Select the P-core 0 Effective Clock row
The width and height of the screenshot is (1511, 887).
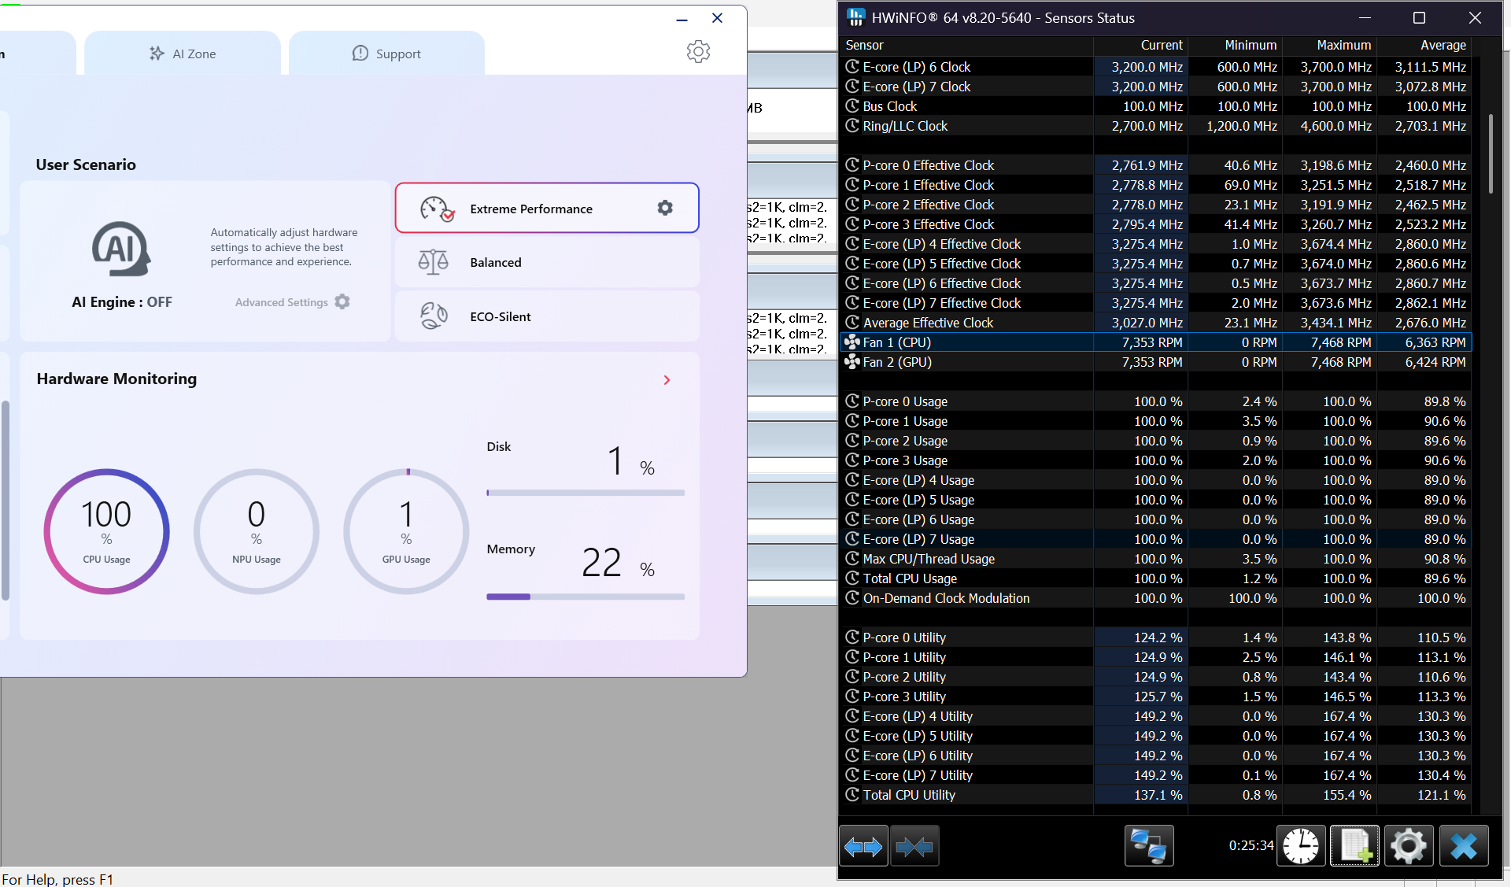coord(1156,165)
